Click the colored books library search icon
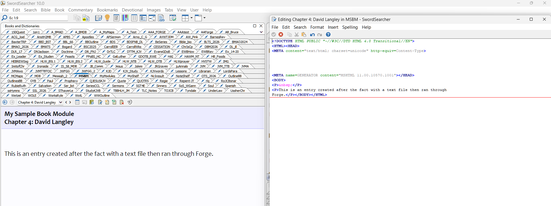The width and height of the screenshot is (551, 206). [x=125, y=18]
